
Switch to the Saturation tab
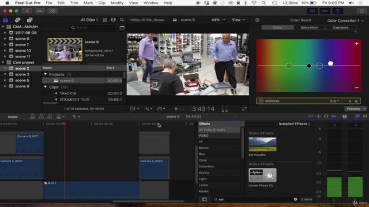309,28
